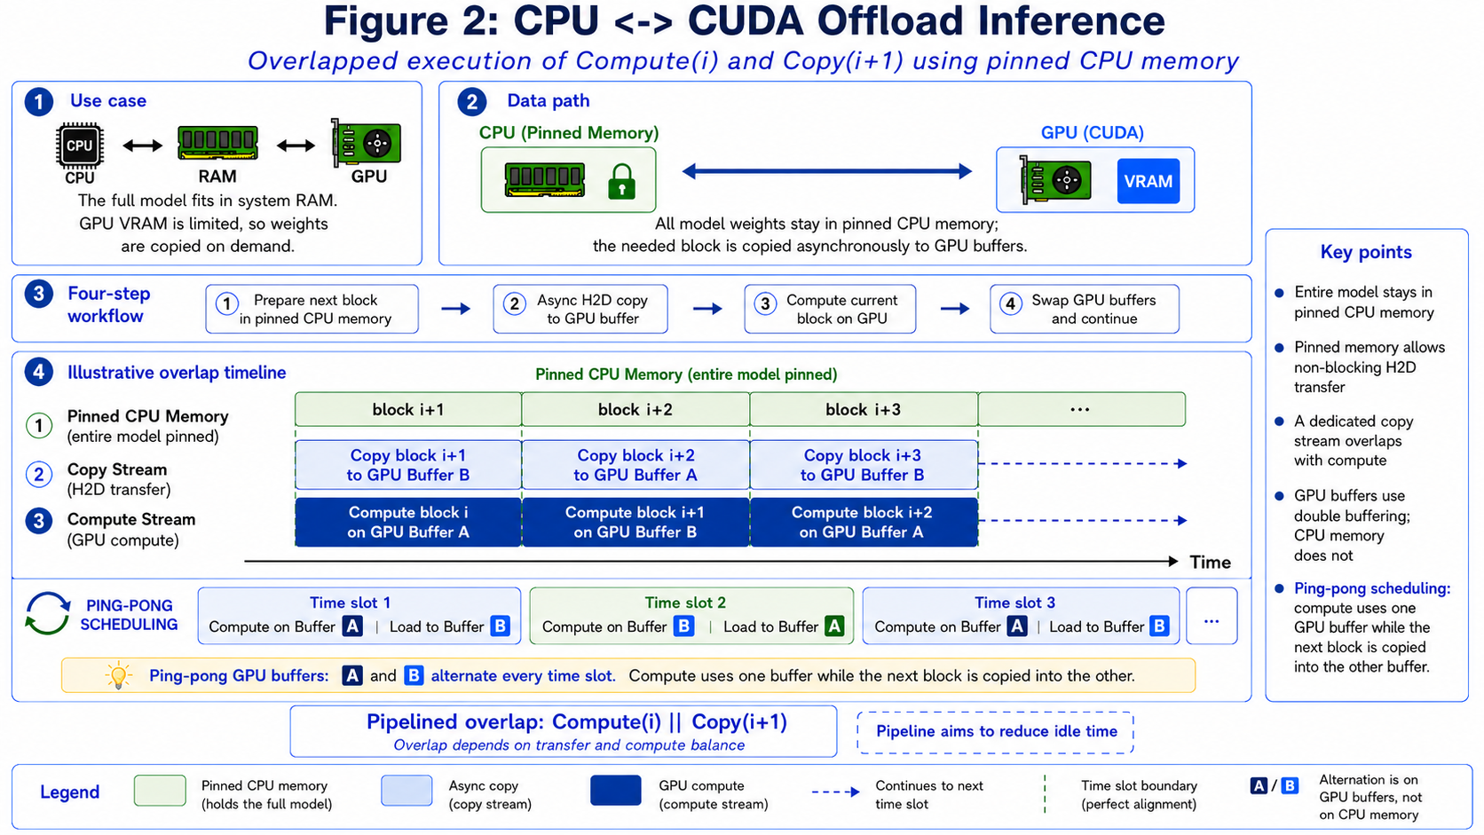Image resolution: width=1484 pixels, height=835 pixels.
Task: Click the Compute Stream row label
Action: click(131, 529)
